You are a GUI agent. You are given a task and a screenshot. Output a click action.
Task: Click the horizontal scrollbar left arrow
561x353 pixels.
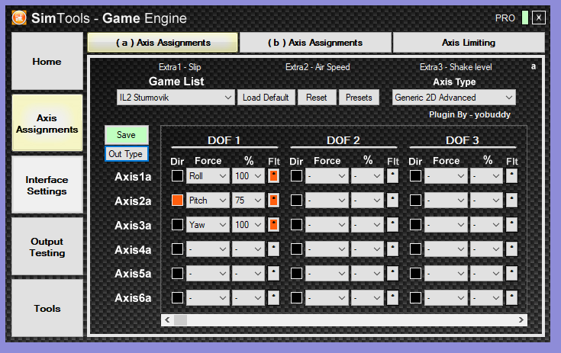[167, 319]
